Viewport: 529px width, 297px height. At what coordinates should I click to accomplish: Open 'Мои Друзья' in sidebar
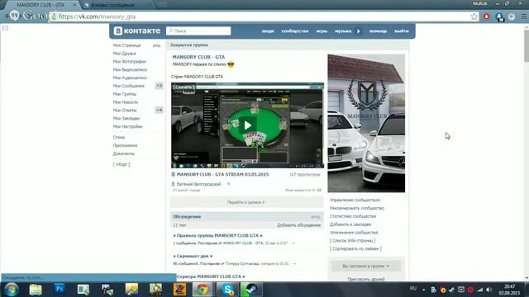(124, 53)
